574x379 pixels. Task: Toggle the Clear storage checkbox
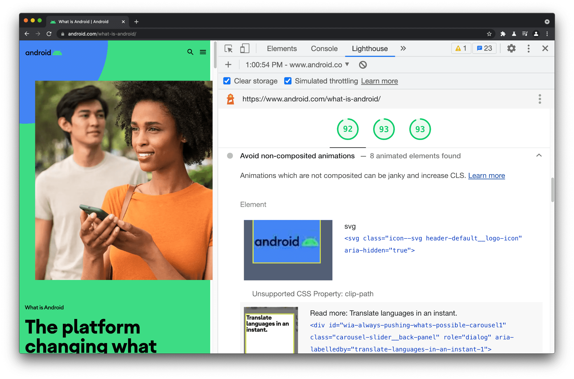pos(226,81)
